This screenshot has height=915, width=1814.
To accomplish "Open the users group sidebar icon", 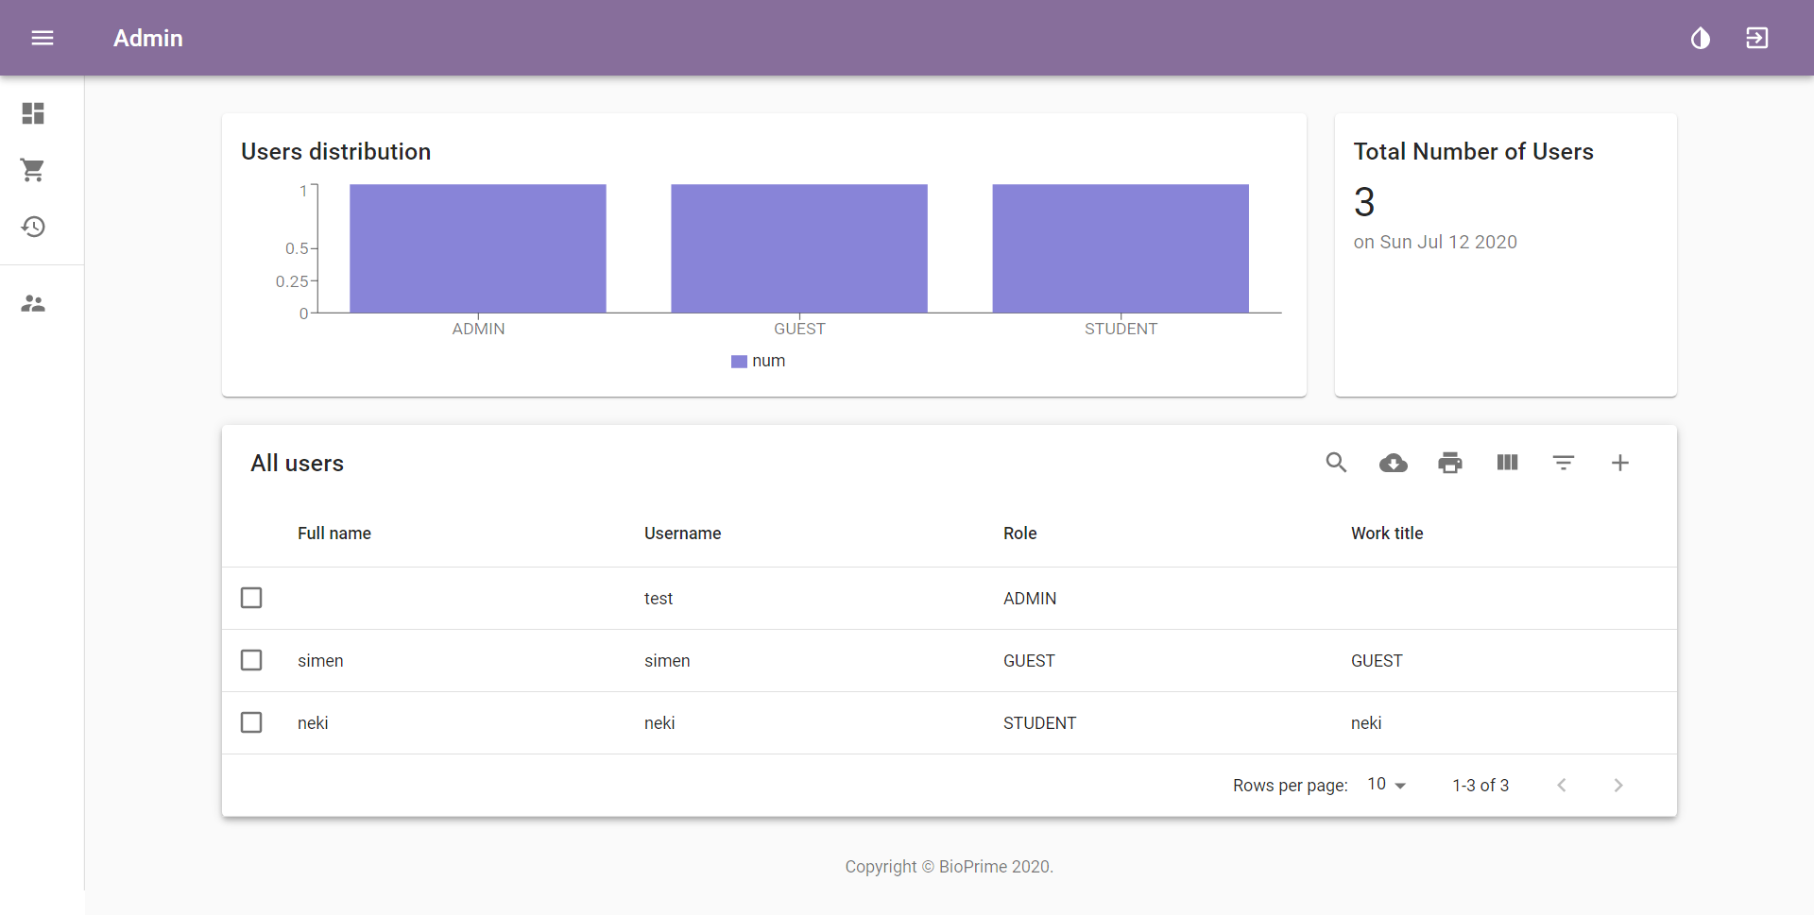I will (x=33, y=303).
